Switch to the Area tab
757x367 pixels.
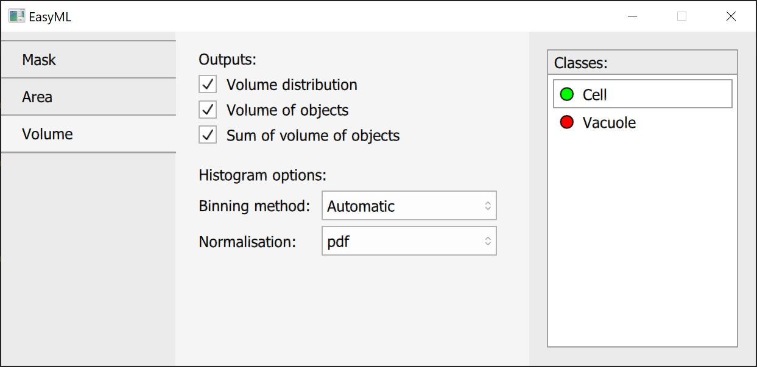click(x=88, y=97)
